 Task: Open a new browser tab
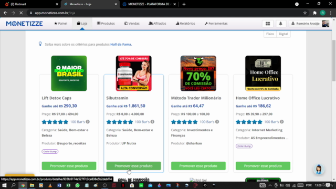click(x=184, y=4)
